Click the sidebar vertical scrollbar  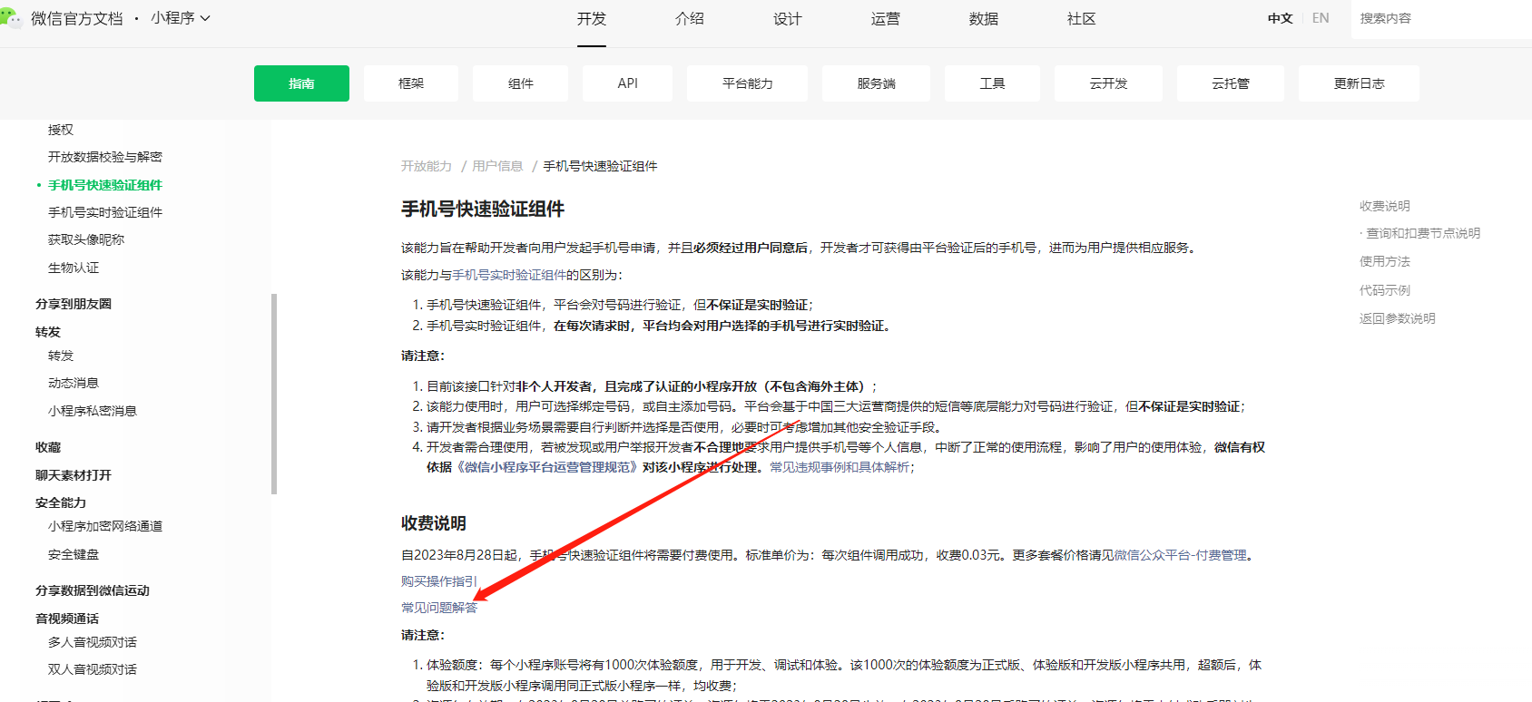coord(274,394)
